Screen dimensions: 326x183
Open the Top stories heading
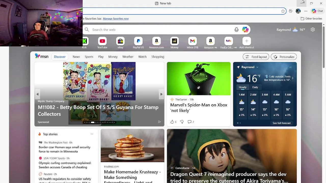tap(50, 134)
